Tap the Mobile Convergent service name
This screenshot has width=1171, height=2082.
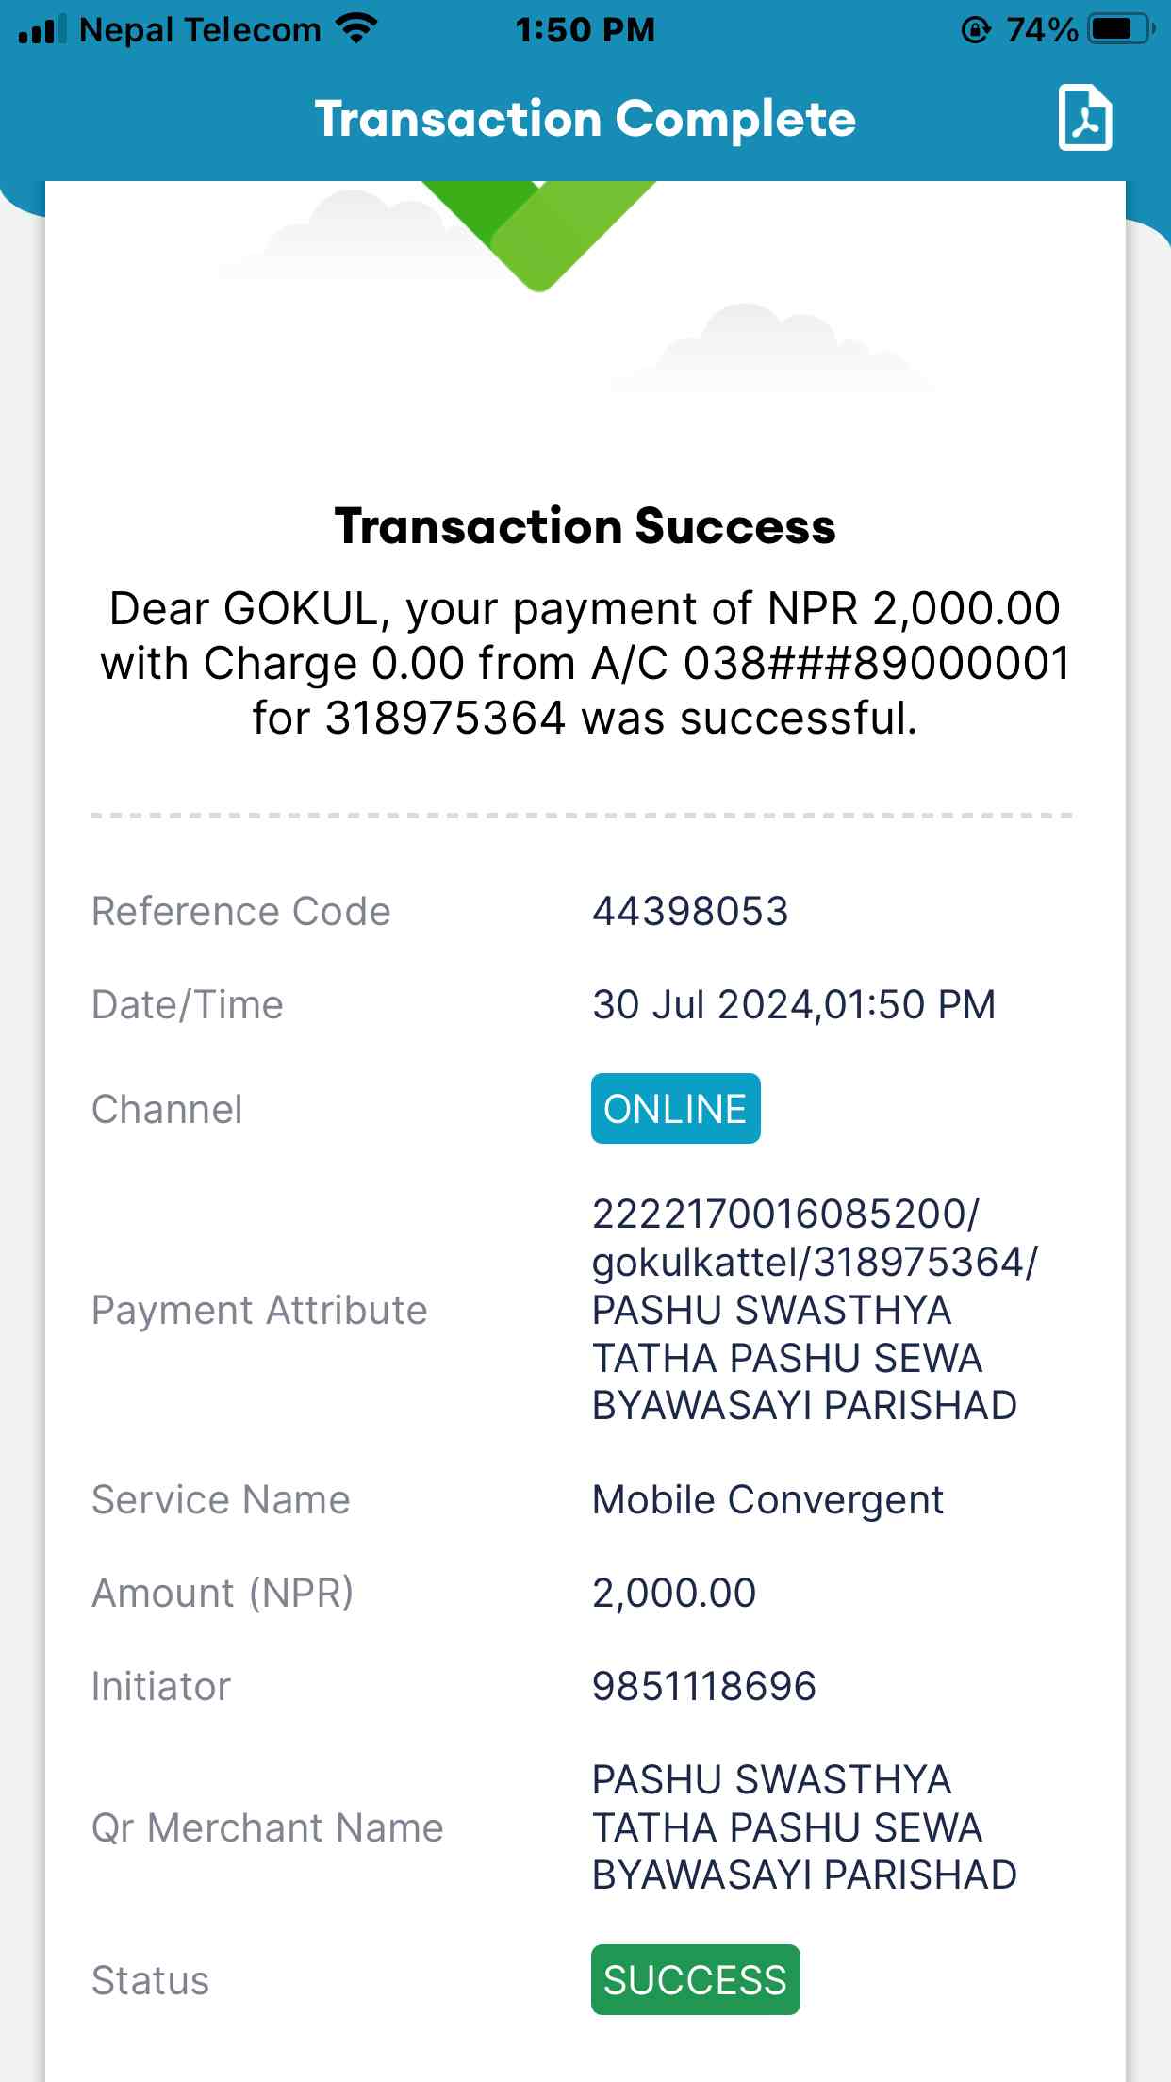pyautogui.click(x=768, y=1499)
